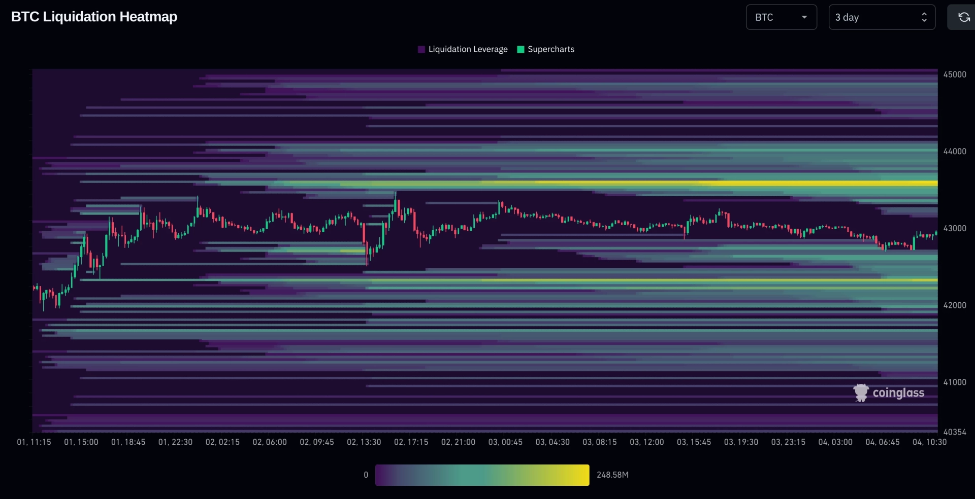Click the 3 day selector up-down arrows
975x499 pixels.
[924, 17]
